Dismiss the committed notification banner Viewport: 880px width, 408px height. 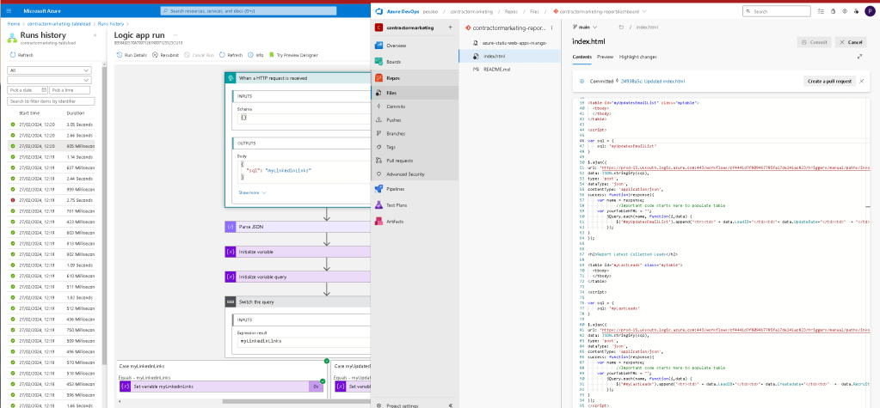pos(861,82)
